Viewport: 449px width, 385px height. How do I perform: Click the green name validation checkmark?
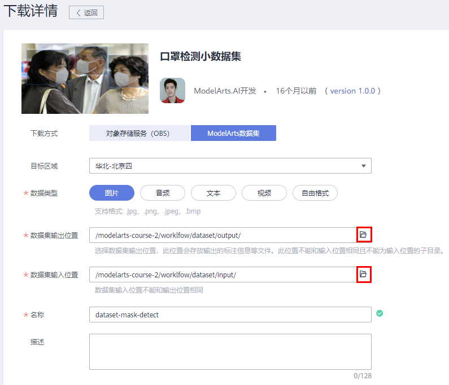point(380,313)
